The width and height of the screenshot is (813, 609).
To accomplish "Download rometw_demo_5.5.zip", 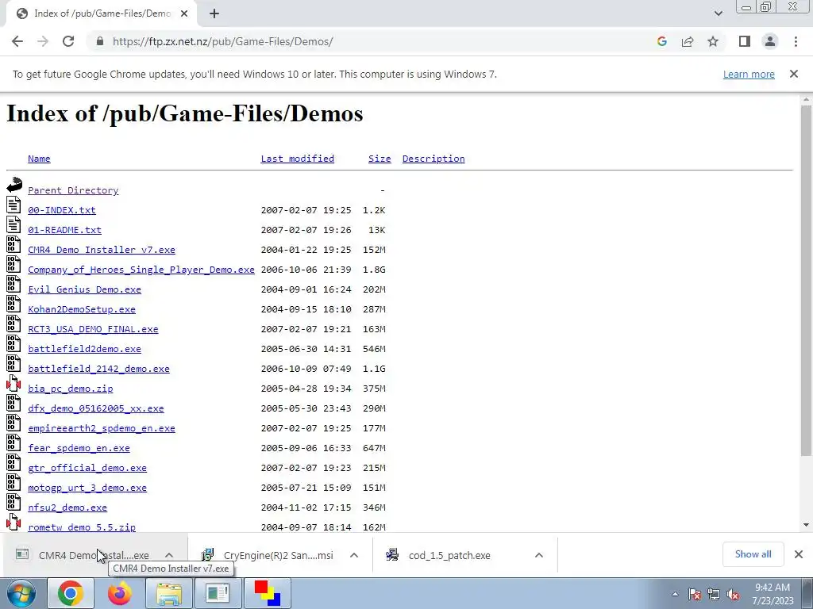I will coord(82,527).
